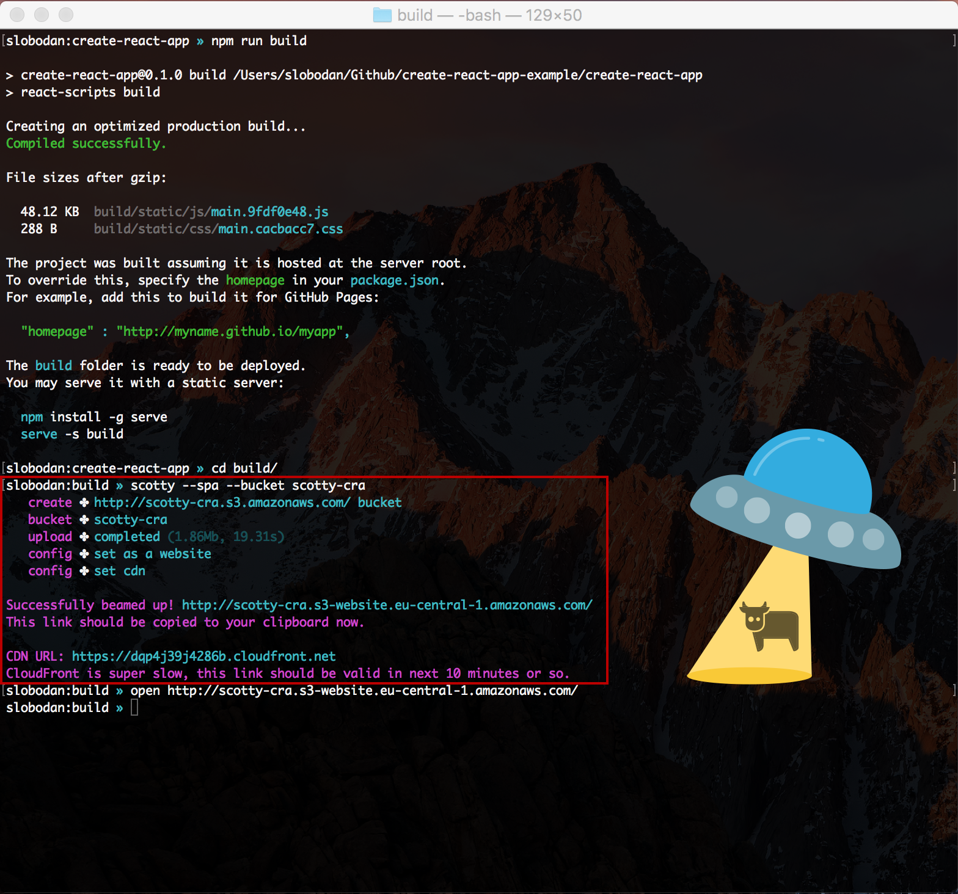This screenshot has width=958, height=894.
Task: Click the blue UFO dome illustration
Action: tap(809, 470)
